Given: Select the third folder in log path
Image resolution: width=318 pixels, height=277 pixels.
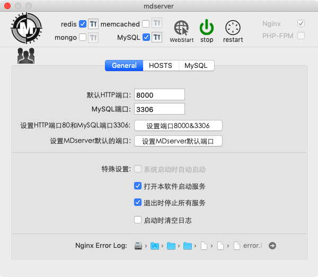Looking at the screenshot, I should click(188, 246).
